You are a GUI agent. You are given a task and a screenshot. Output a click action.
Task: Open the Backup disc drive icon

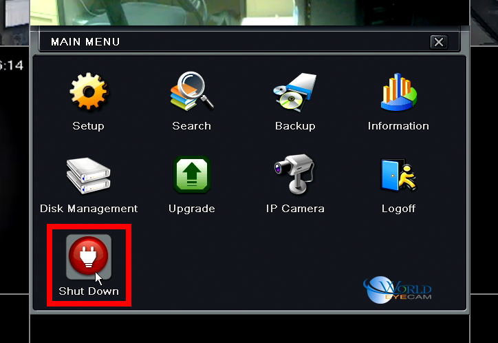[x=295, y=92]
